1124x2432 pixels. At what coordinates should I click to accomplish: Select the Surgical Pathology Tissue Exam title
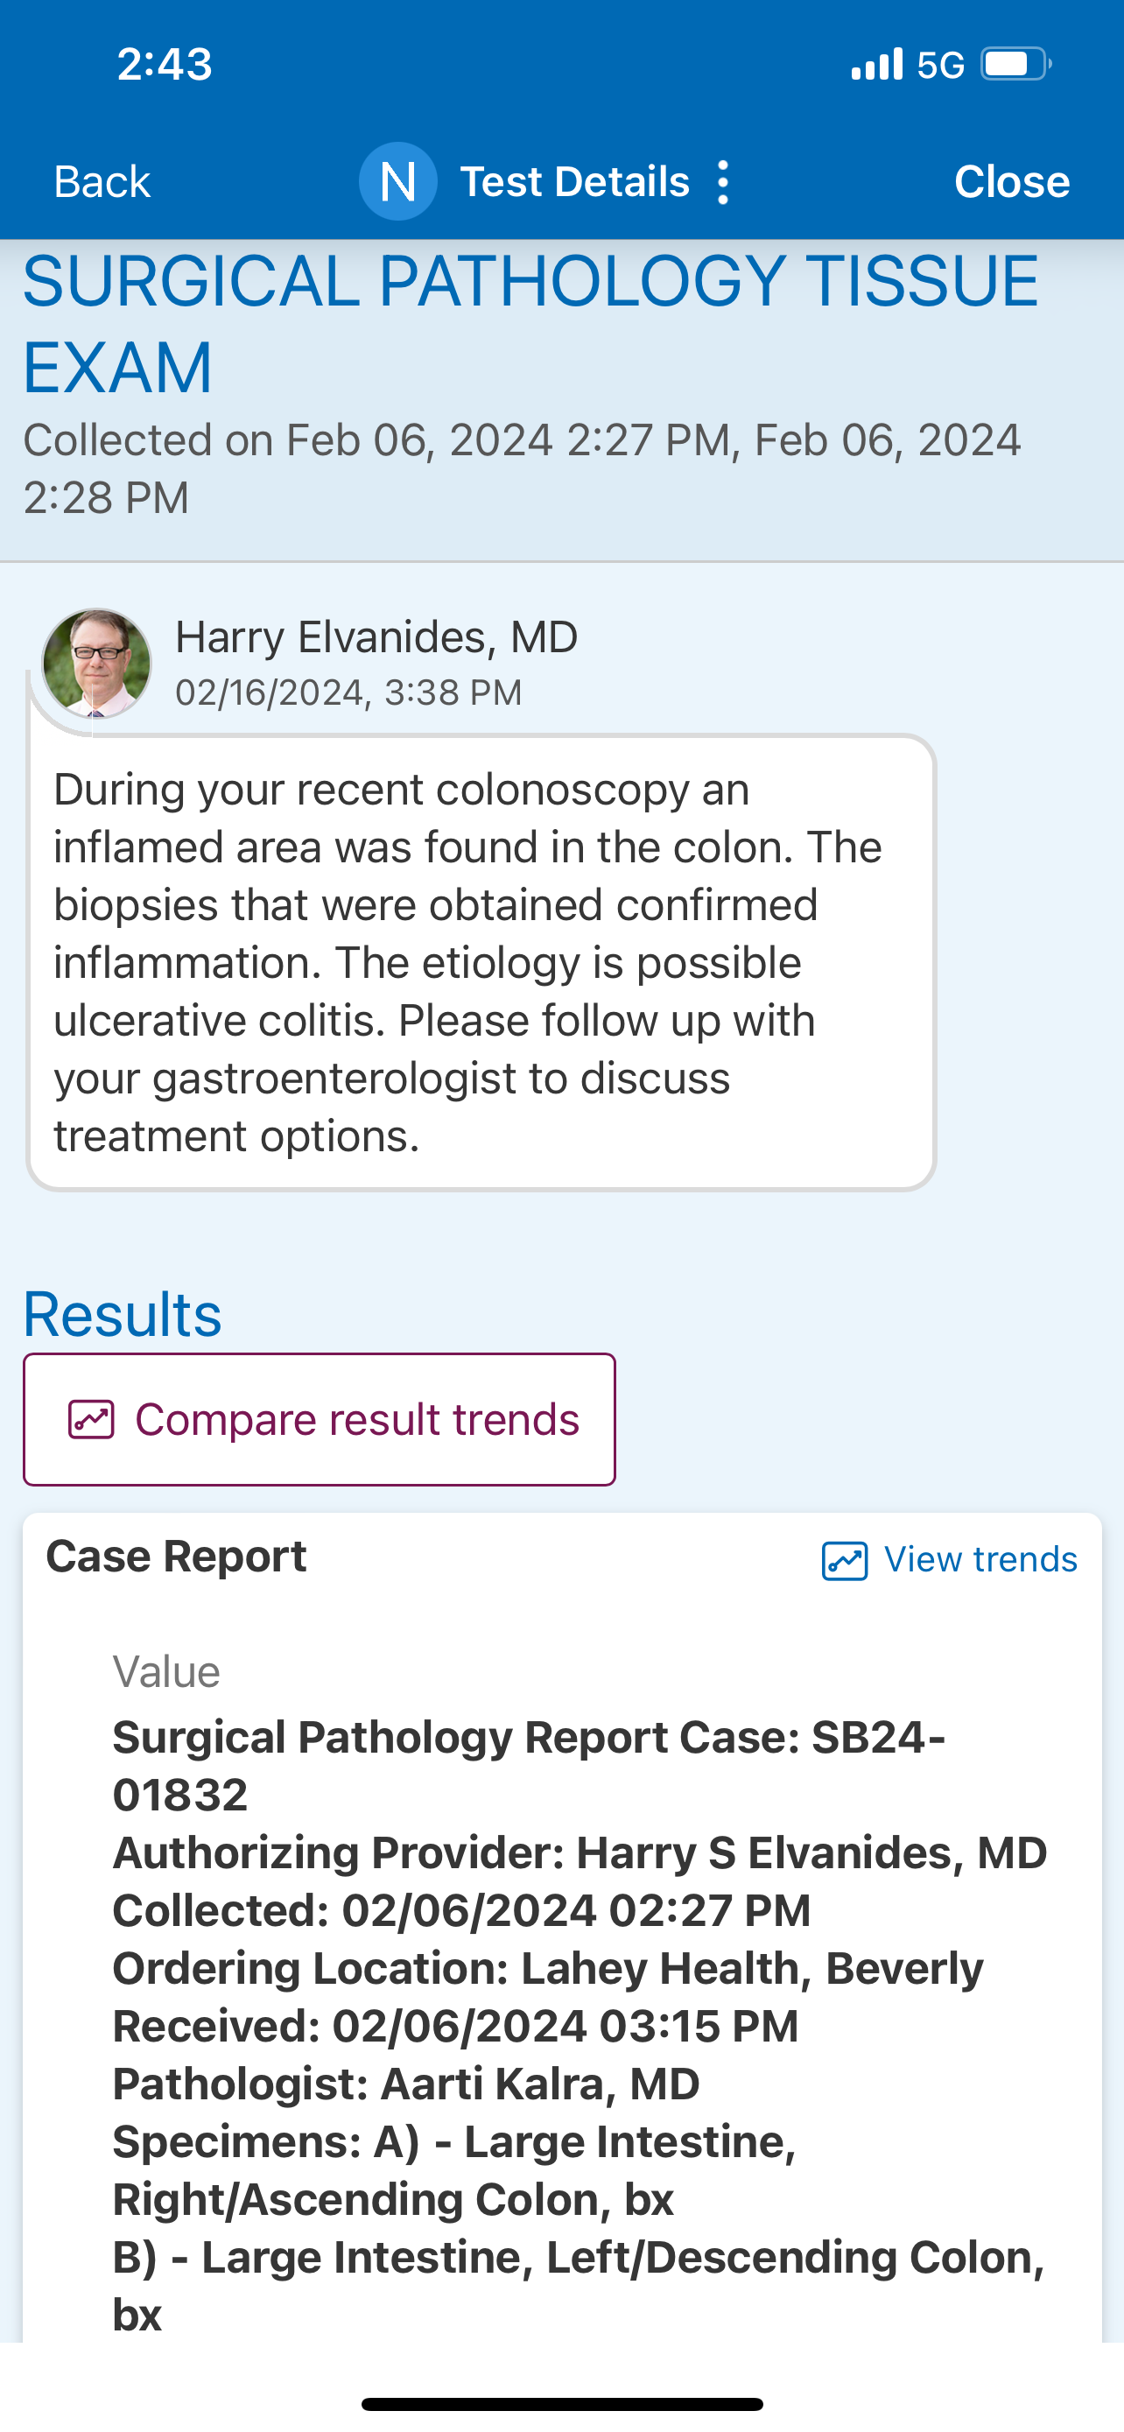click(529, 323)
